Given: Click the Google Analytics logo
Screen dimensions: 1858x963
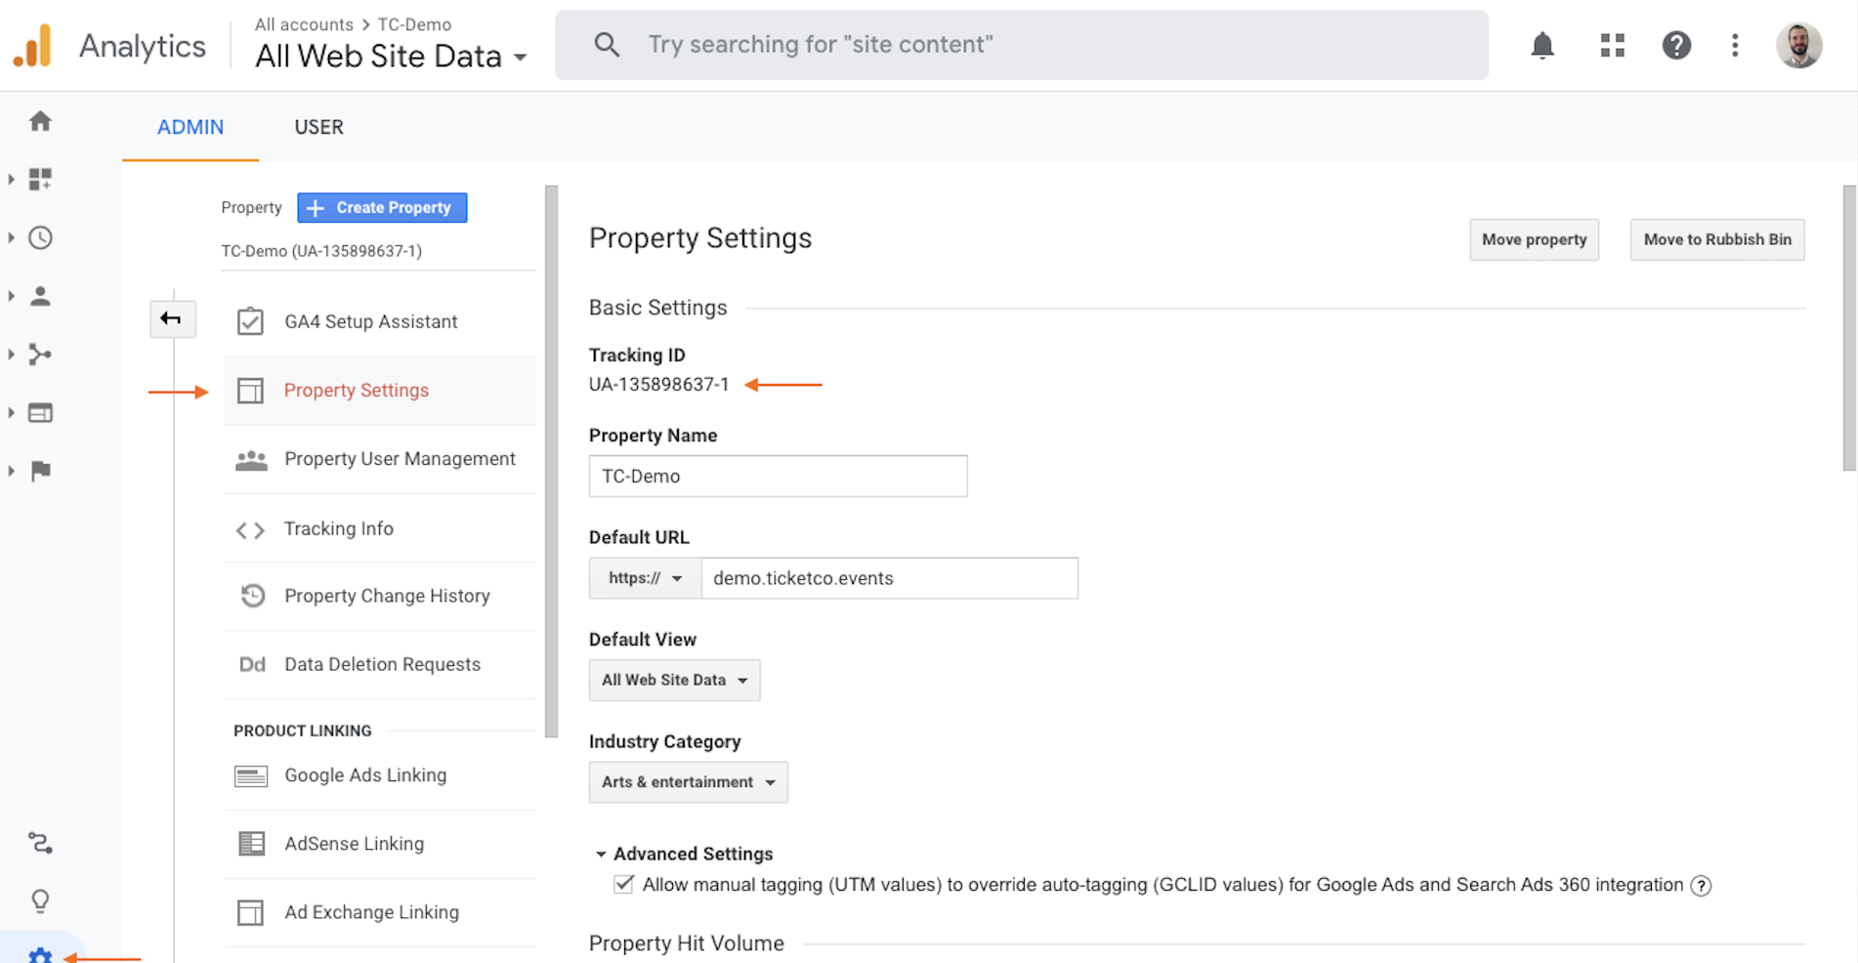Looking at the screenshot, I should coord(32,46).
